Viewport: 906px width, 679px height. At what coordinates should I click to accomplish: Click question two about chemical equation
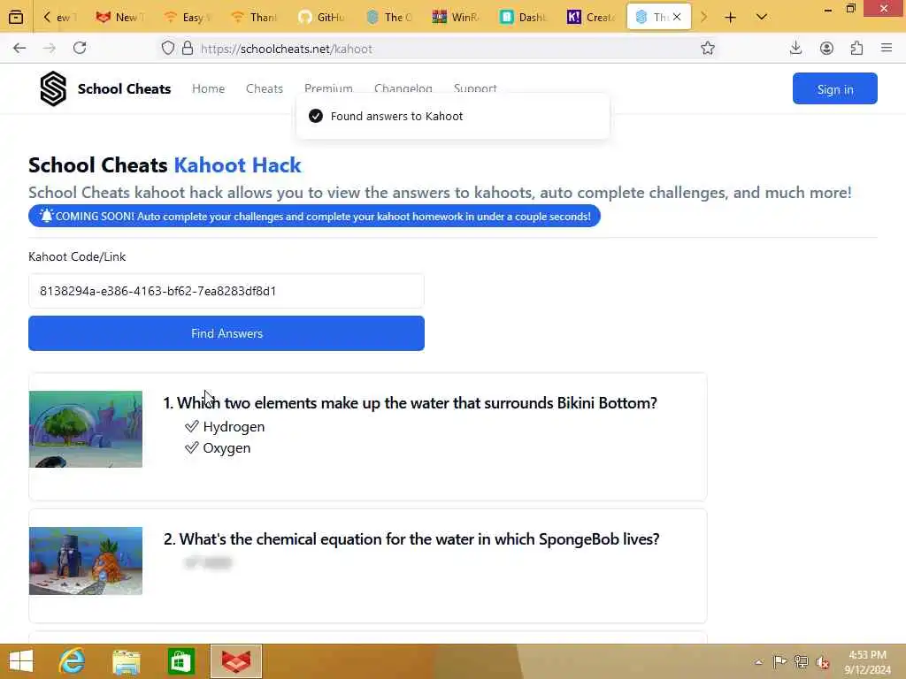411,539
